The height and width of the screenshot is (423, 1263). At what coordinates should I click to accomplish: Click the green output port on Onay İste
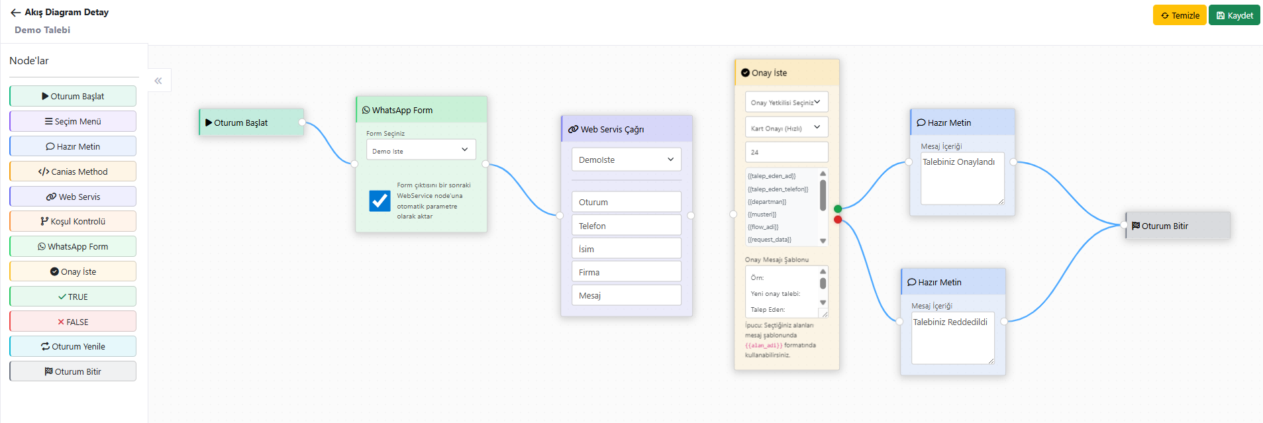pos(838,209)
